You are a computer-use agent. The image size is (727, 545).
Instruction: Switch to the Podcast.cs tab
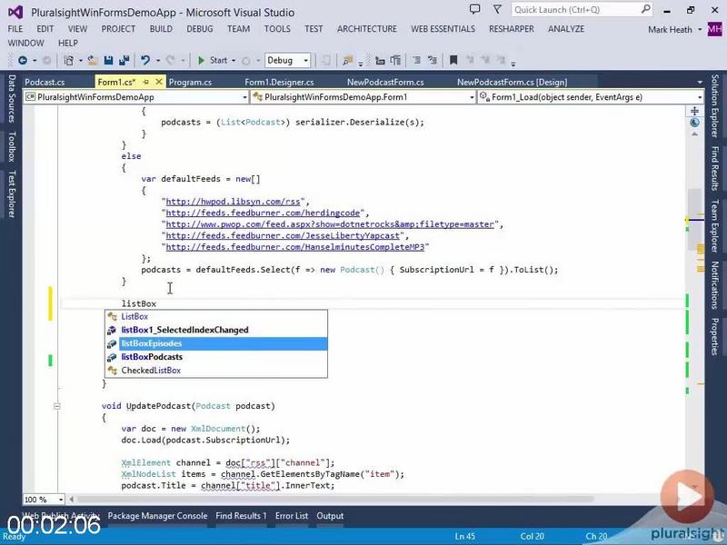pos(45,82)
